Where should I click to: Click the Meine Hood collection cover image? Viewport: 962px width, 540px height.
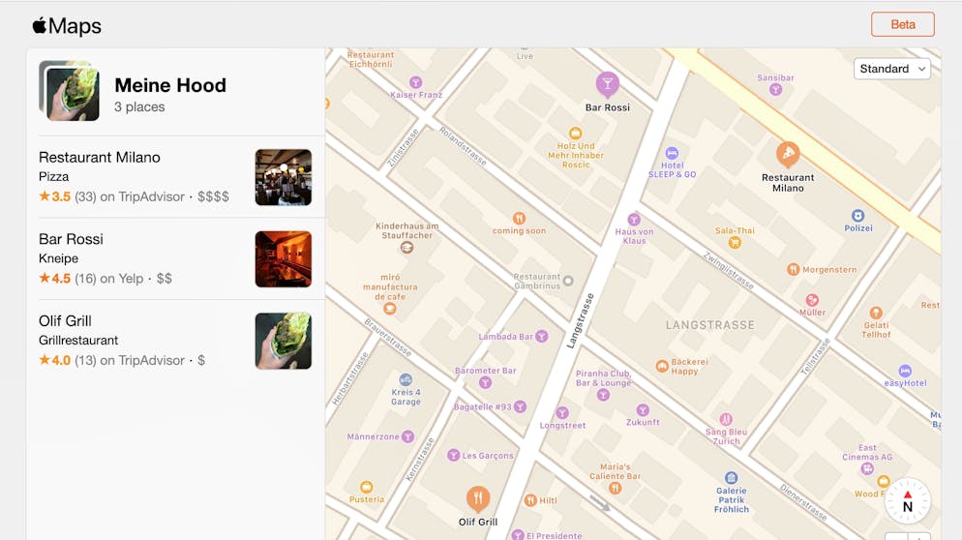(x=70, y=91)
